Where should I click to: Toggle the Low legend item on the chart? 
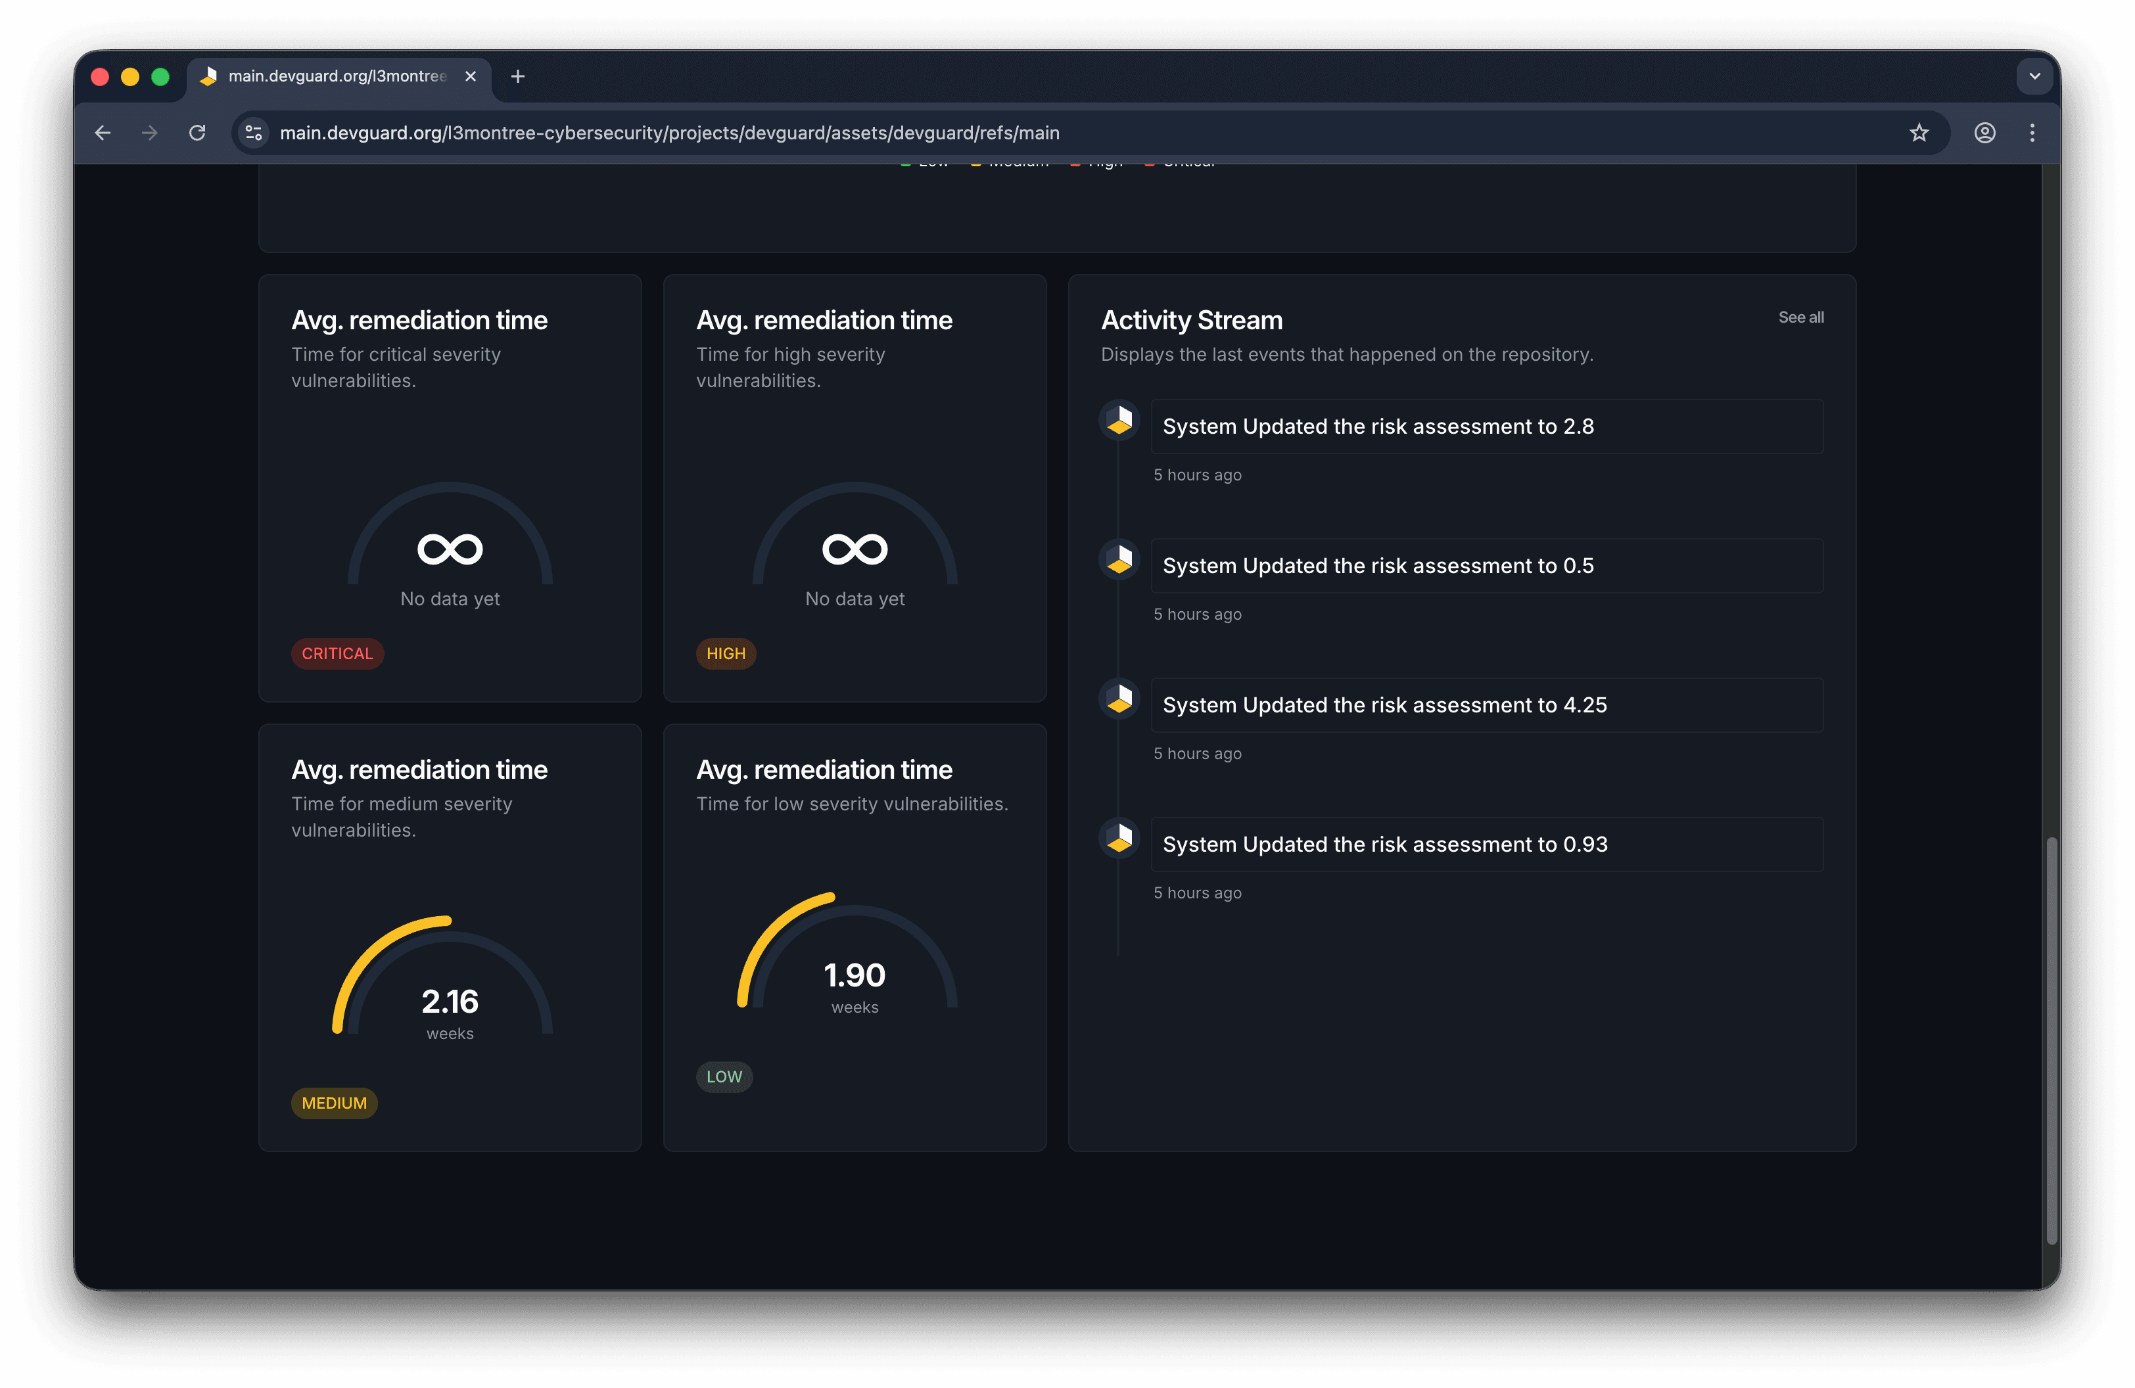point(924,162)
